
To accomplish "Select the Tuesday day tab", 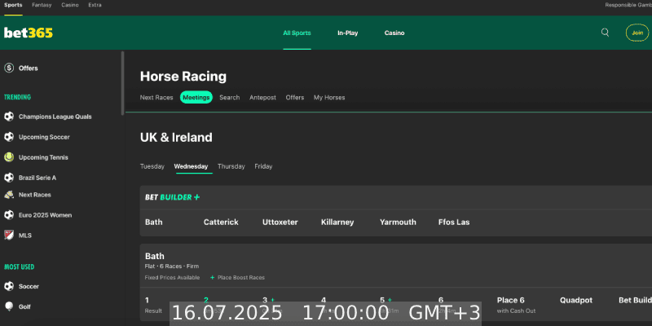I will point(152,166).
